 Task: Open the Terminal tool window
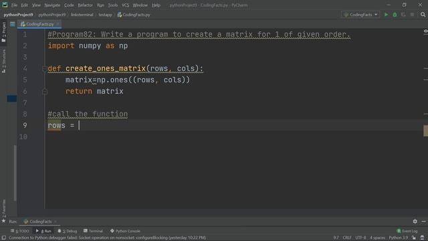pyautogui.click(x=93, y=231)
